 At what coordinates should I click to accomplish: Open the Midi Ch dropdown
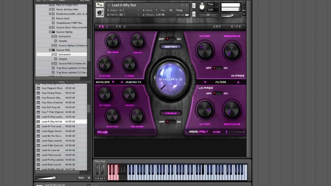click(x=123, y=15)
